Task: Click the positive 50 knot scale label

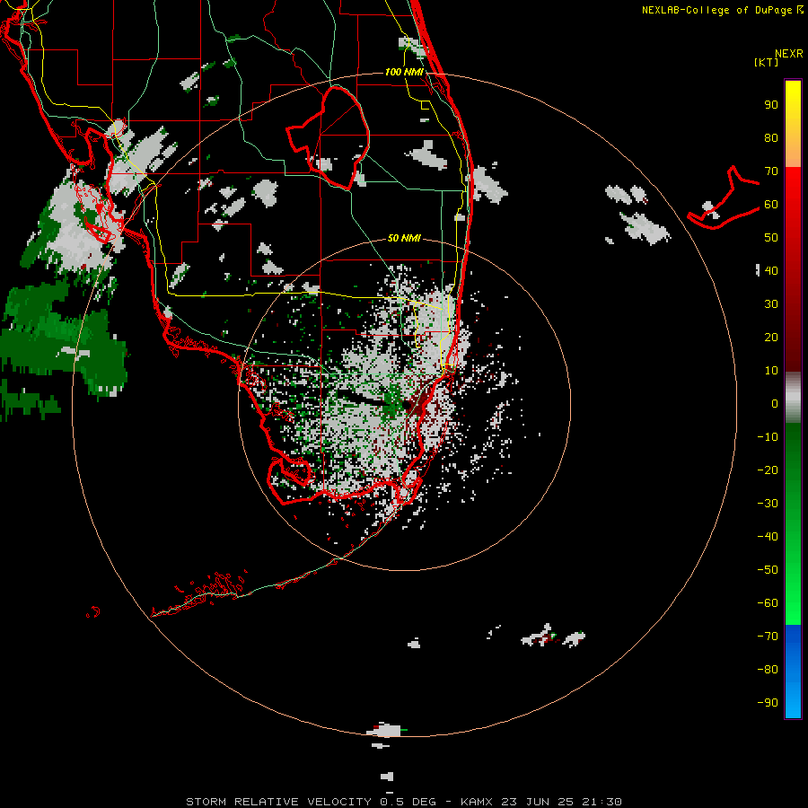Action: point(771,238)
